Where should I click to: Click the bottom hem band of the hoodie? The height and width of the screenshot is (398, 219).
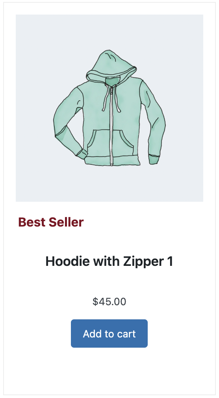112,161
